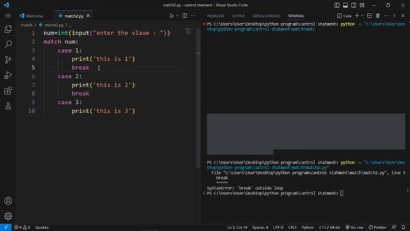410x231 pixels.
Task: Open the feedback icon in status bar
Action: (394, 227)
